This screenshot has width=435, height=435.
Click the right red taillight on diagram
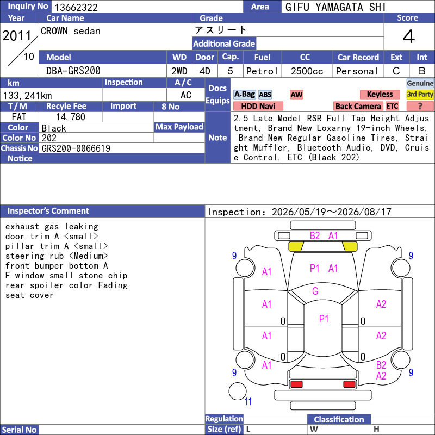click(349, 384)
